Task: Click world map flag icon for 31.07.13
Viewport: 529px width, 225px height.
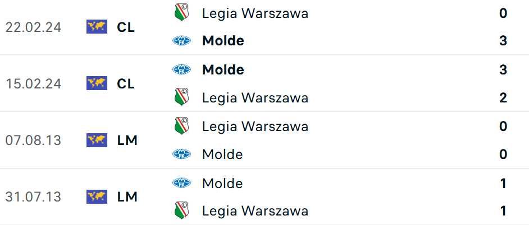Action: tap(97, 196)
